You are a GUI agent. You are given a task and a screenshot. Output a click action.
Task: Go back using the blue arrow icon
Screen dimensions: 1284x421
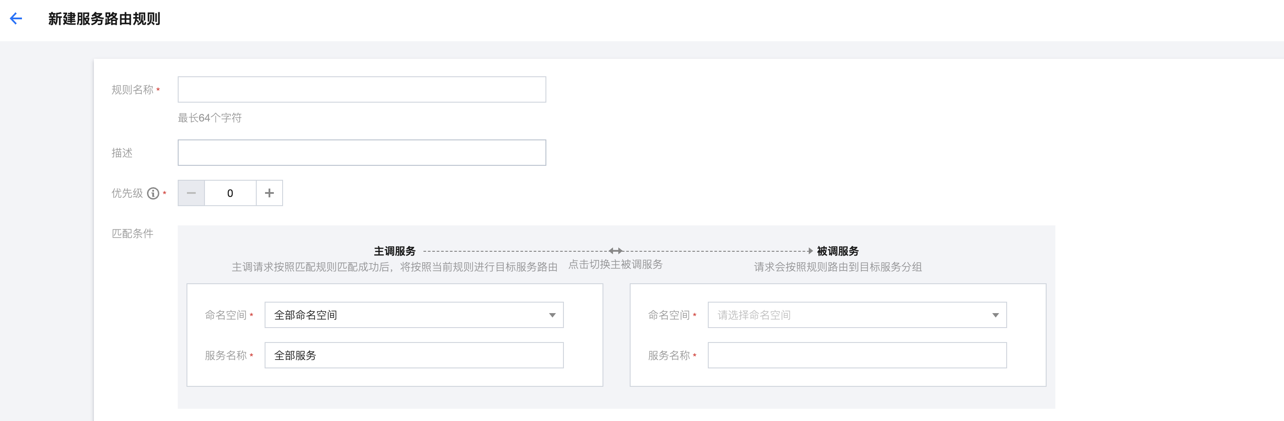click(16, 19)
